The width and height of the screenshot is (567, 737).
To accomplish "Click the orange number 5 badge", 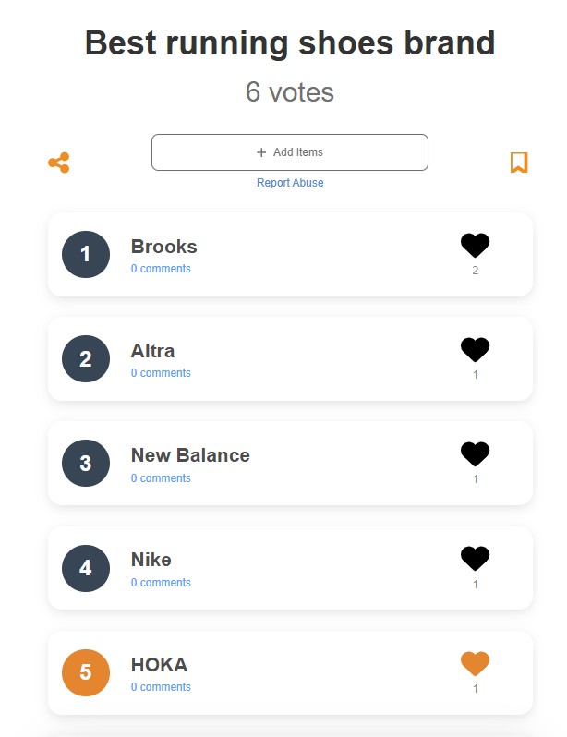I will [x=86, y=672].
